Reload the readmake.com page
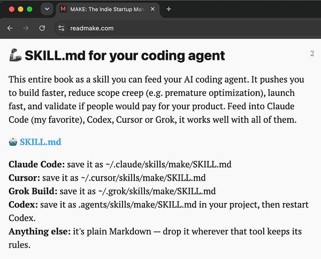 pyautogui.click(x=42, y=28)
